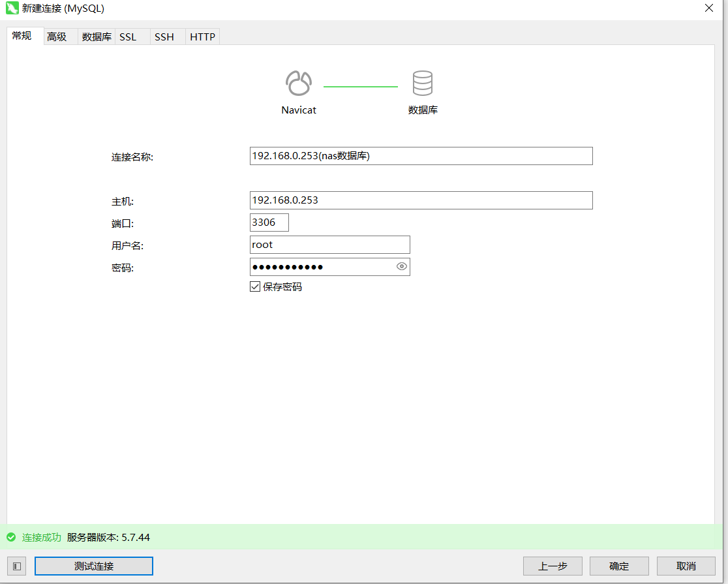Click the 端口: label

coord(123,224)
